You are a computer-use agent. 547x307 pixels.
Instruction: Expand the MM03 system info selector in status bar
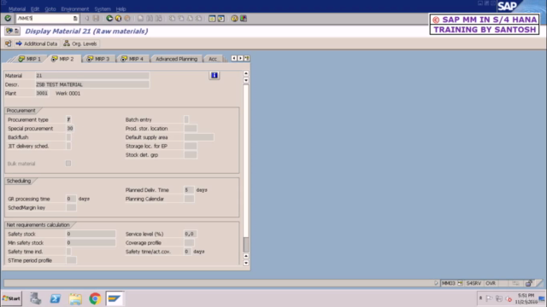click(460, 283)
